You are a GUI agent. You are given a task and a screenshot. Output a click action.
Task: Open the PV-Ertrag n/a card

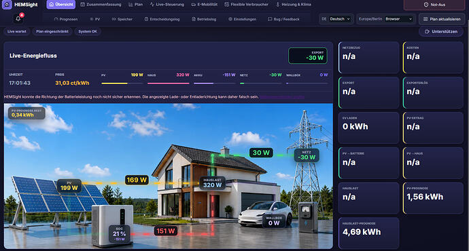pyautogui.click(x=433, y=128)
